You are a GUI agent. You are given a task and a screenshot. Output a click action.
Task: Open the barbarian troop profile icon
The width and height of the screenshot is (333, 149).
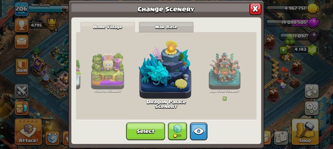coord(21,108)
